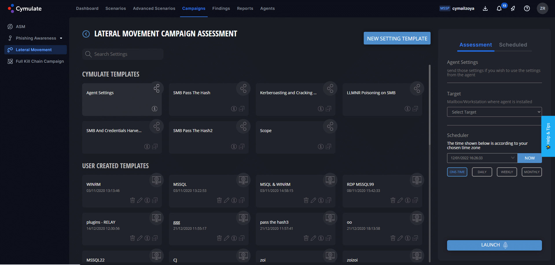Image resolution: width=555 pixels, height=265 pixels.
Task: Click the ASM sidebar icon
Action: (x=10, y=27)
